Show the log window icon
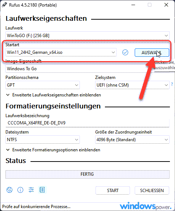Screen dimensions: 175x211 tap(42, 190)
